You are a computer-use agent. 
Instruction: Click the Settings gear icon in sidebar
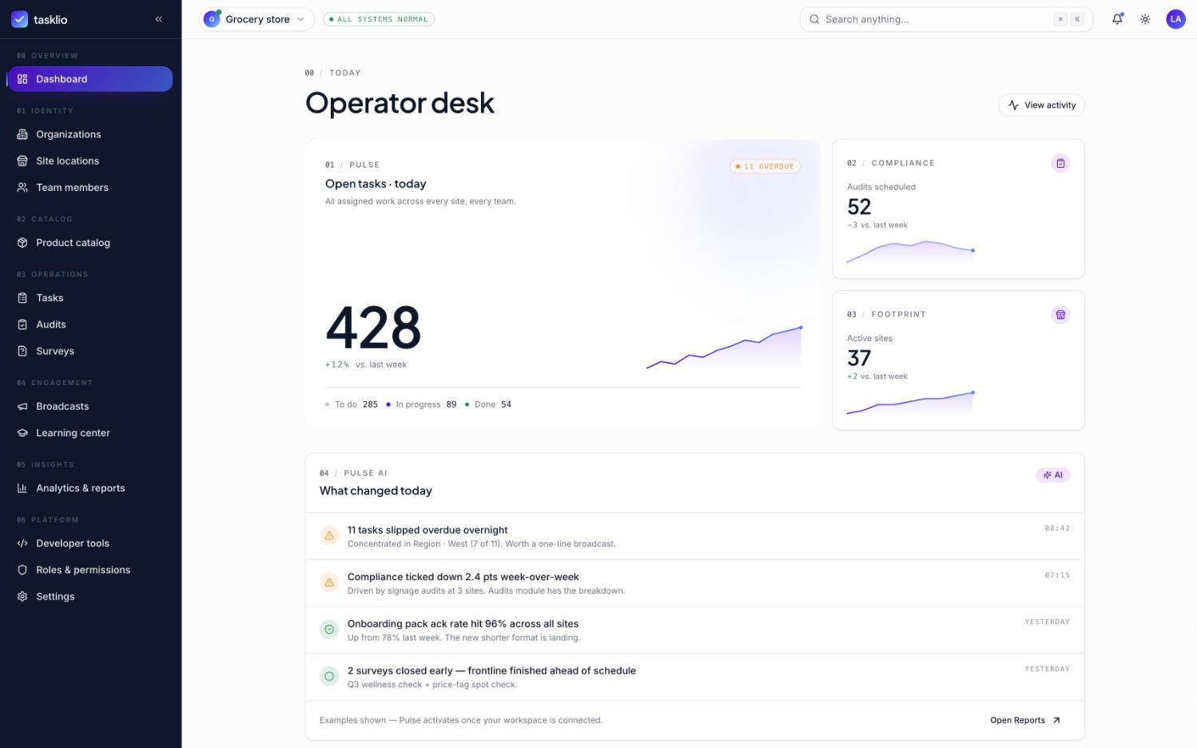click(22, 596)
